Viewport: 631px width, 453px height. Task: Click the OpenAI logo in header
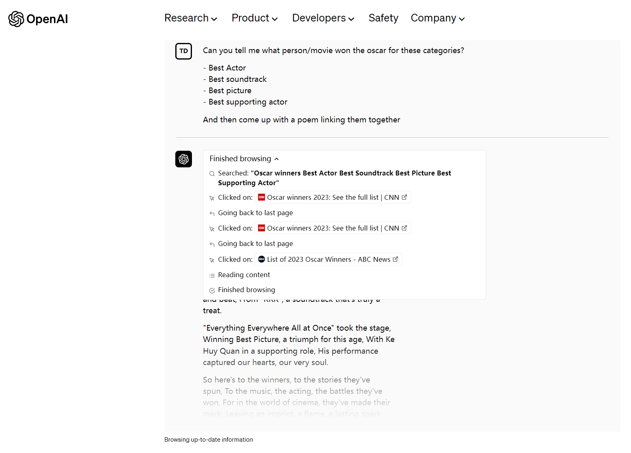coord(38,19)
